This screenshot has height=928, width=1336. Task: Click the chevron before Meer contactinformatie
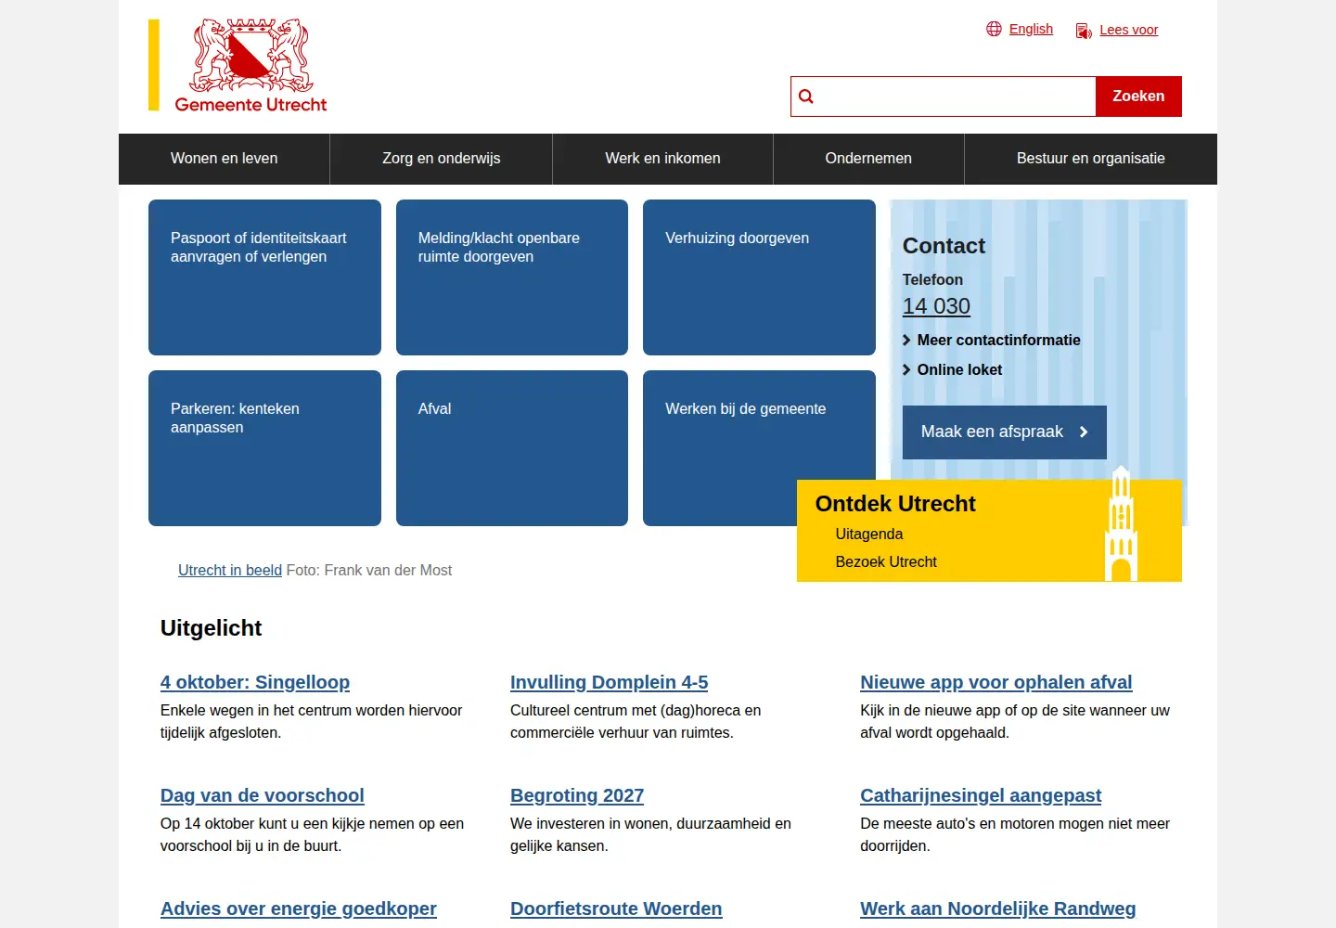906,341
